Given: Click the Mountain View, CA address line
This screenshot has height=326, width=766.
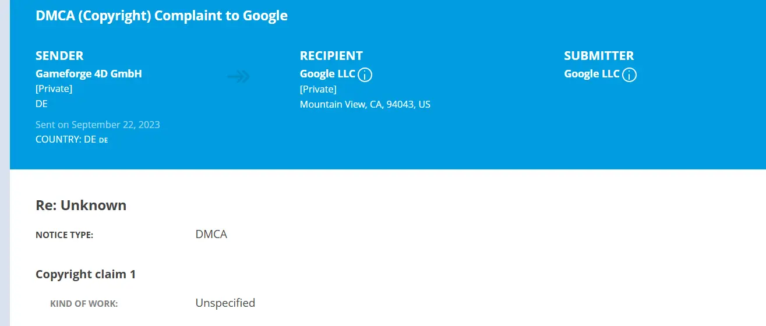Looking at the screenshot, I should click(x=365, y=105).
